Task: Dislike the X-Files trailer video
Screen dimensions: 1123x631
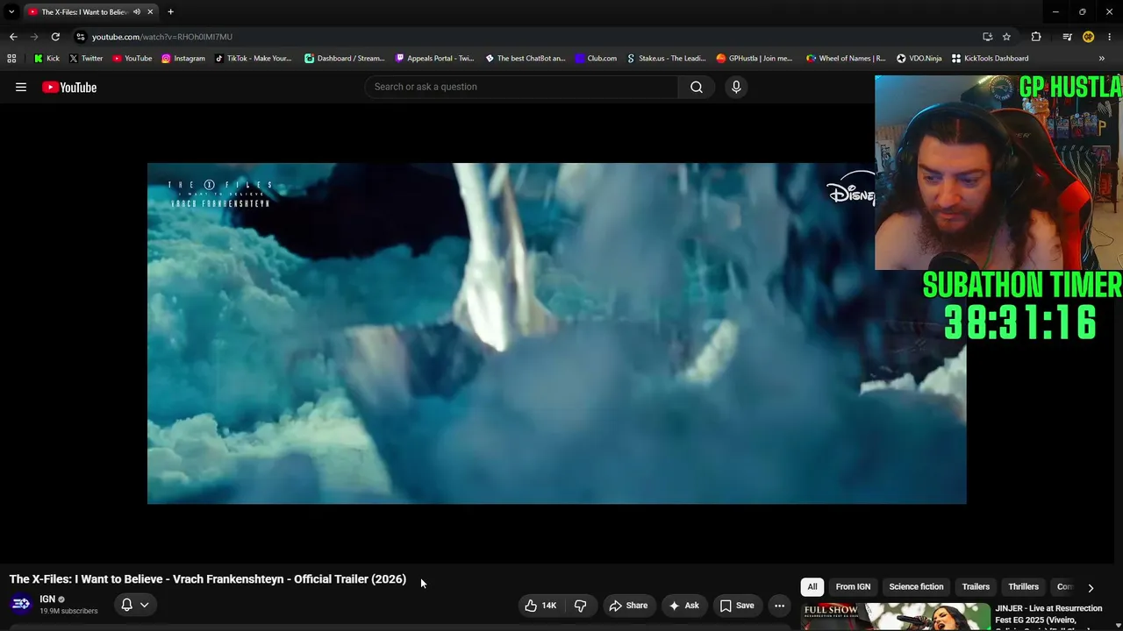Action: click(x=580, y=606)
